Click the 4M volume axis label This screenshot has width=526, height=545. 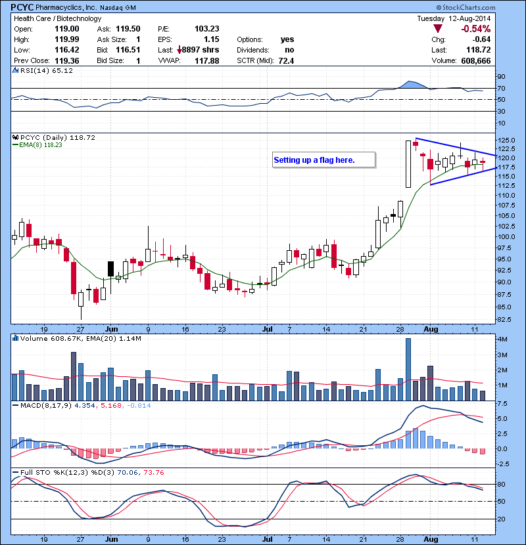pyautogui.click(x=504, y=339)
